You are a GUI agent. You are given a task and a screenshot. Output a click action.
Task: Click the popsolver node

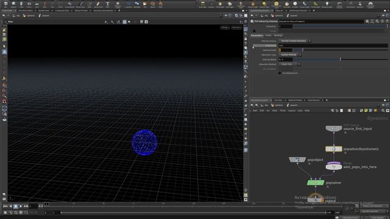point(316,182)
